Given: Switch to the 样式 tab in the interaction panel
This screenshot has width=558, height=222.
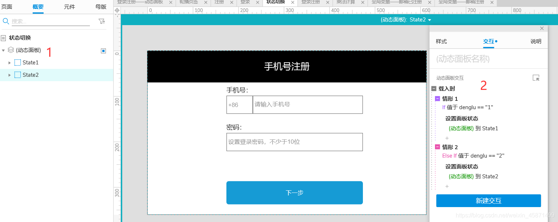Looking at the screenshot, I should pos(441,41).
